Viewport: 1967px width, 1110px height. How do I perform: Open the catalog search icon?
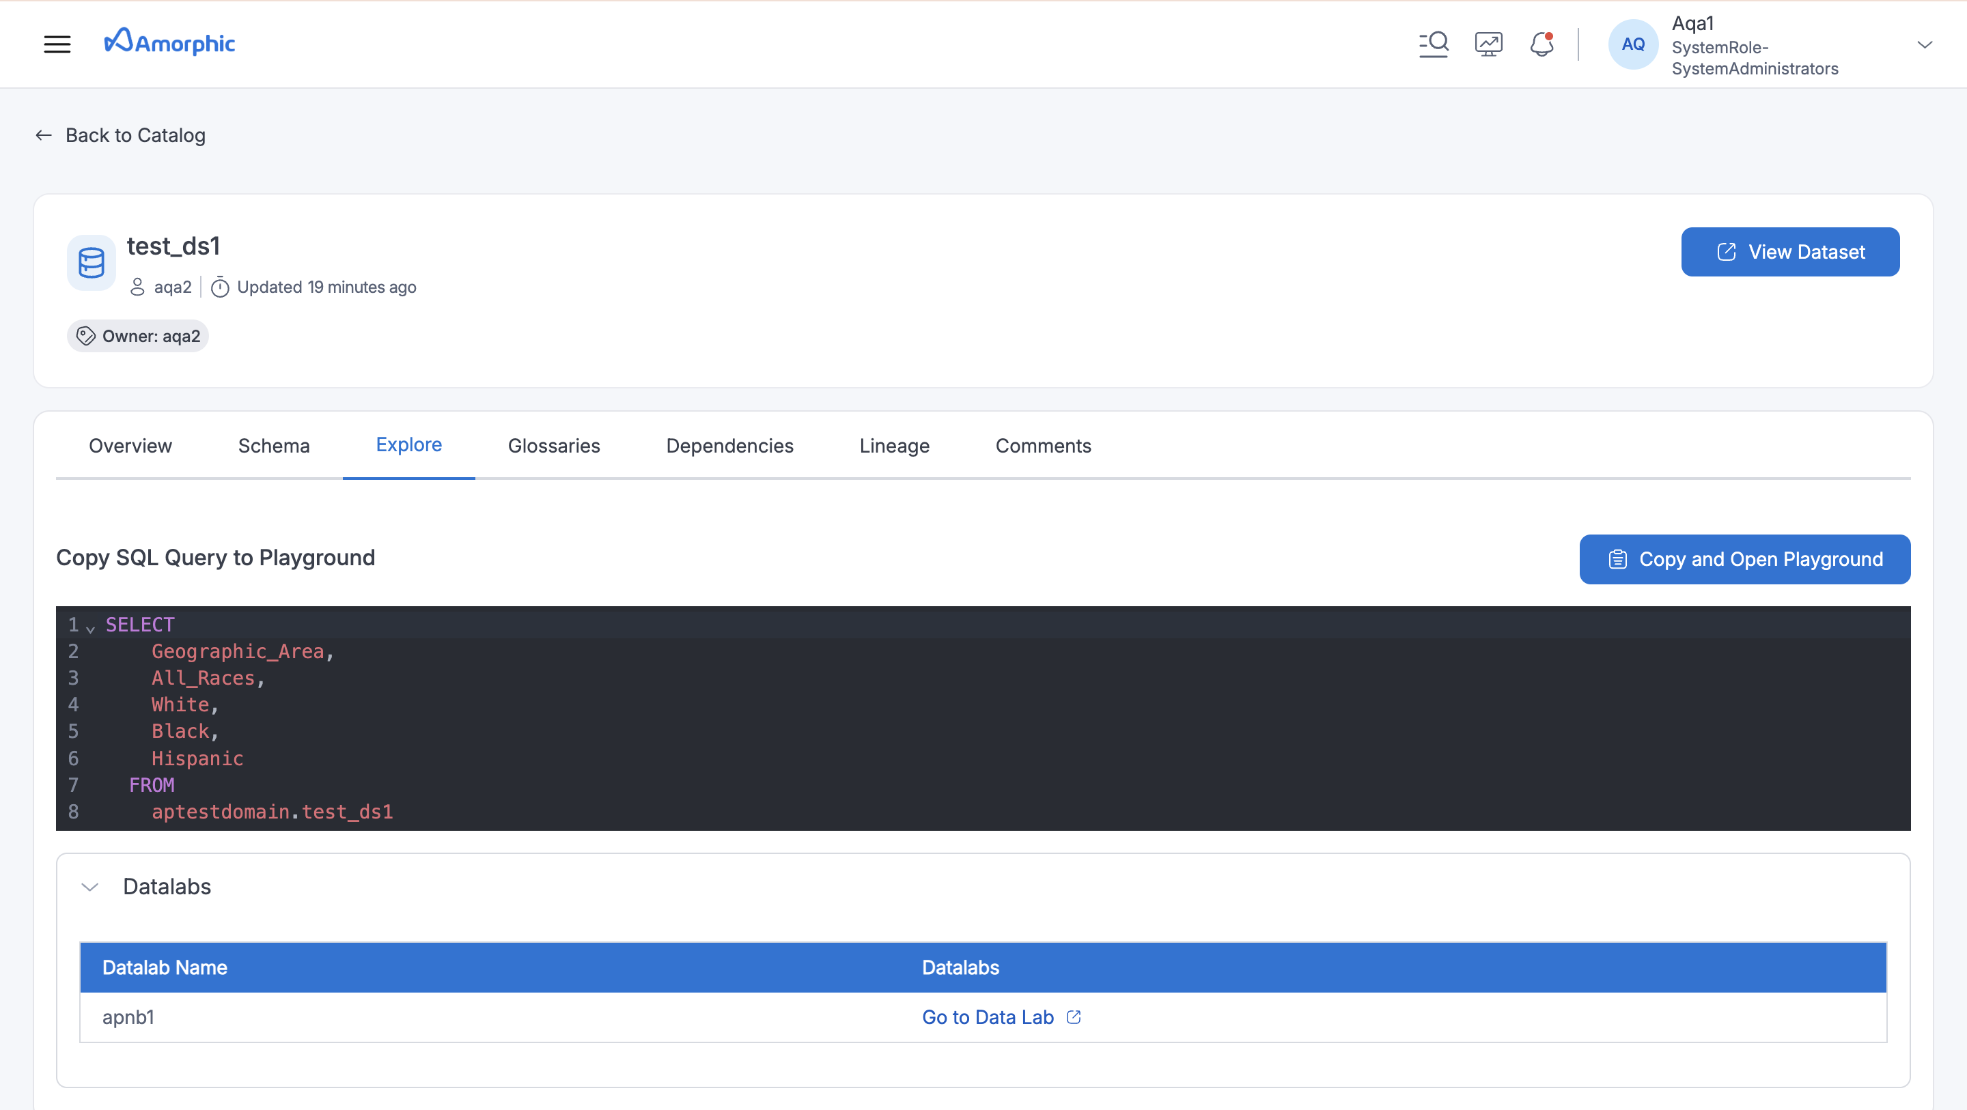pyautogui.click(x=1434, y=44)
